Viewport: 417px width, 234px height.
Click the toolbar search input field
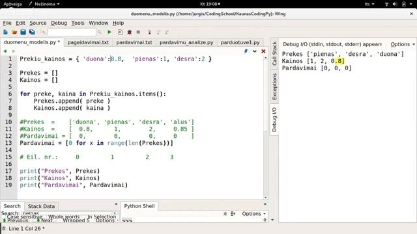point(72,32)
